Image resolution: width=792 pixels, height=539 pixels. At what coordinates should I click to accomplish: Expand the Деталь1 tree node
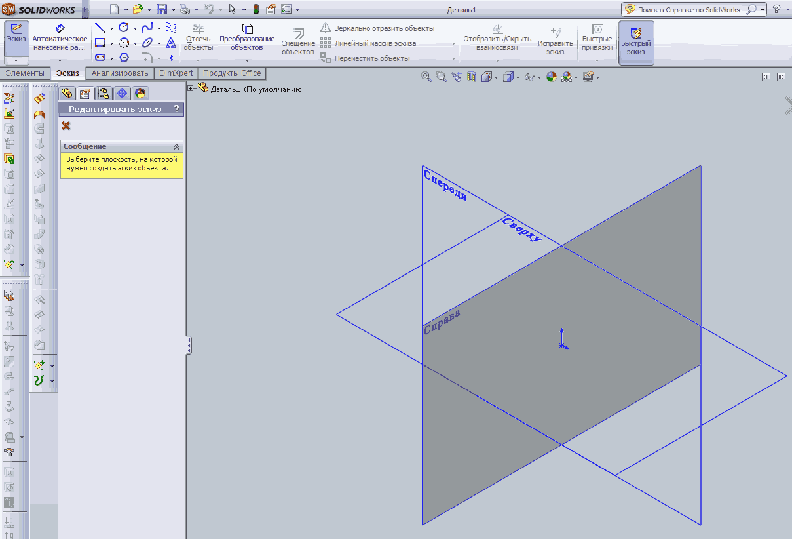[x=191, y=89]
